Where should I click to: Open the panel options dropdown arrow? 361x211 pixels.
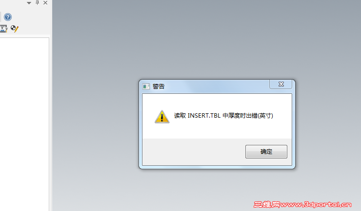coord(29,3)
